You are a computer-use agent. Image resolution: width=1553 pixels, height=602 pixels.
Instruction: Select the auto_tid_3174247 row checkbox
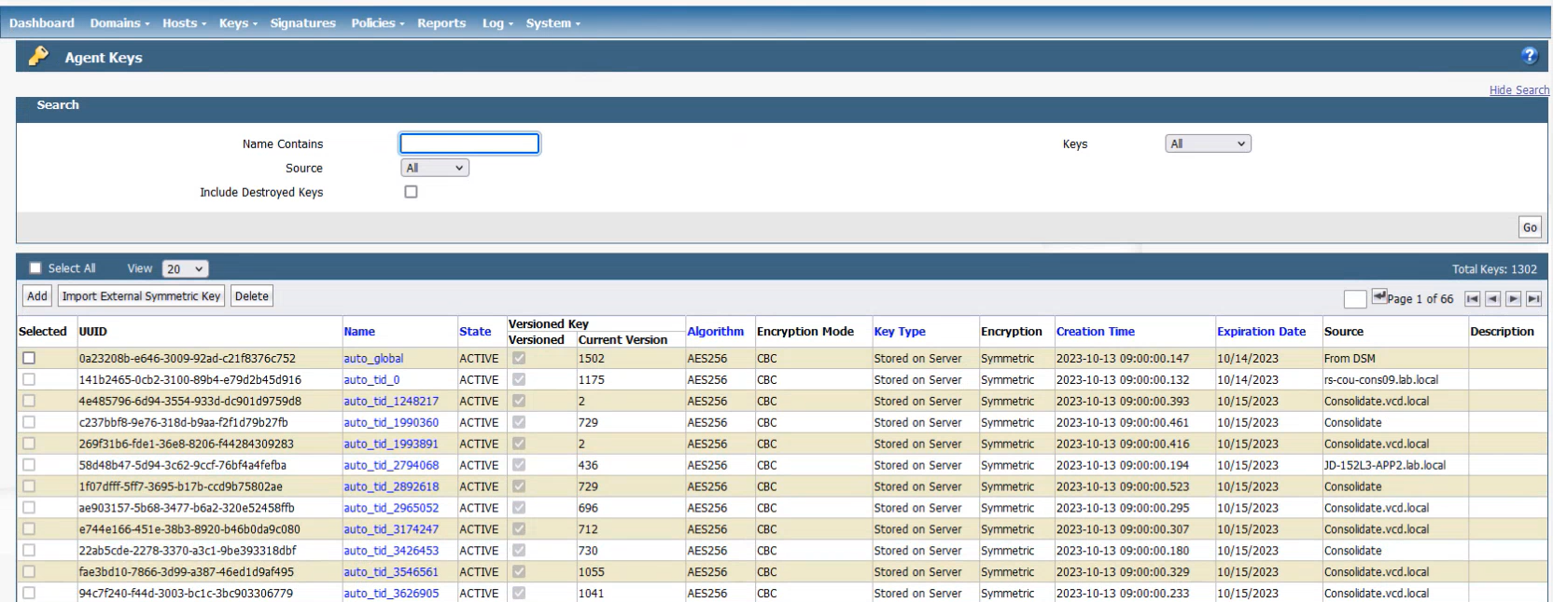(29, 529)
